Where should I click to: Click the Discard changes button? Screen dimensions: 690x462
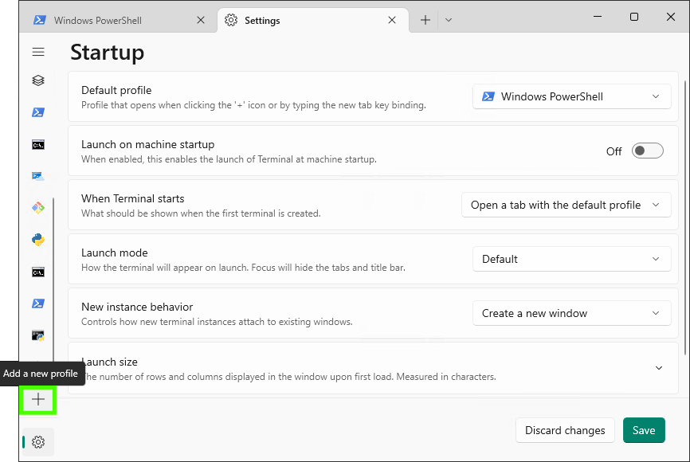[565, 431]
